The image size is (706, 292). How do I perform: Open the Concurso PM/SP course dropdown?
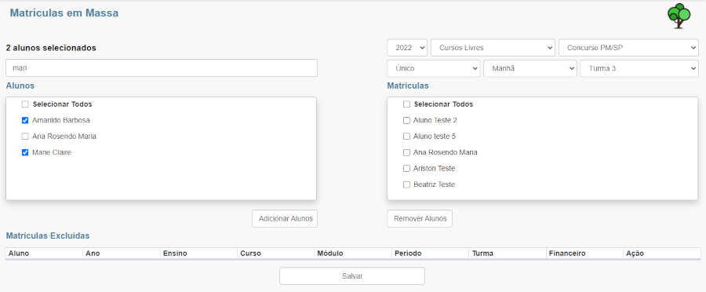(x=628, y=47)
